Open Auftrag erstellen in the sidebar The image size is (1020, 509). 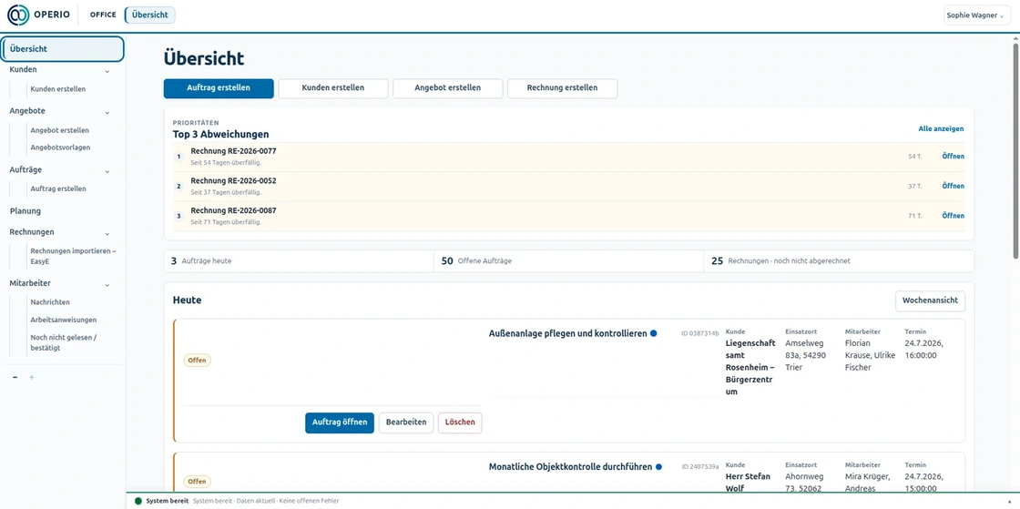(58, 189)
